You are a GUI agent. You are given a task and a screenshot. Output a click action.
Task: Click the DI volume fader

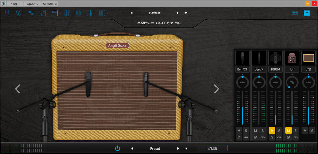(292, 107)
